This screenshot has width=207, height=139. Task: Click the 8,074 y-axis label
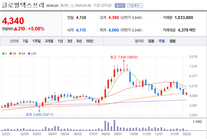click(193, 57)
